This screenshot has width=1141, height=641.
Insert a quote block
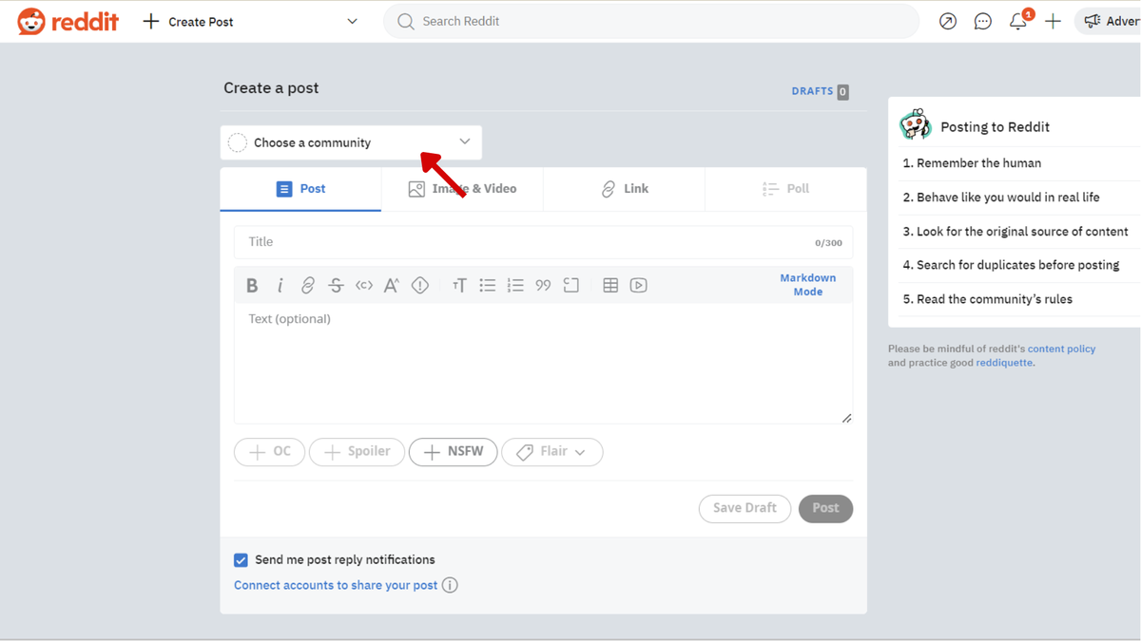tap(543, 285)
